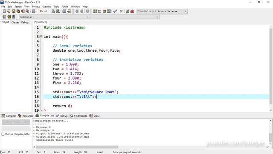Viewport: 273px width, 154px height.
Task: Click the compile log horizontal scrollbar thumb
Action: (77, 147)
